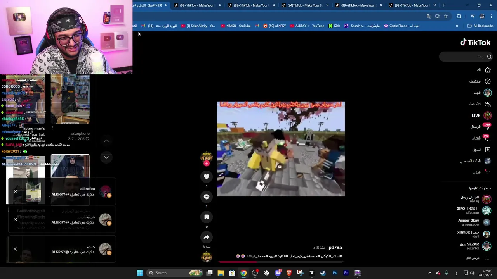Follow creator with red plus badge
Viewport: 497px width, 279px height.
(207, 164)
